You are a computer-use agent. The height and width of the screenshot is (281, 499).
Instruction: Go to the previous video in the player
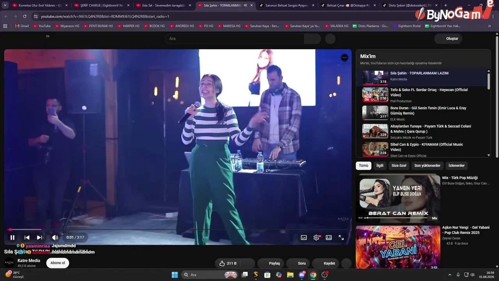(27, 237)
